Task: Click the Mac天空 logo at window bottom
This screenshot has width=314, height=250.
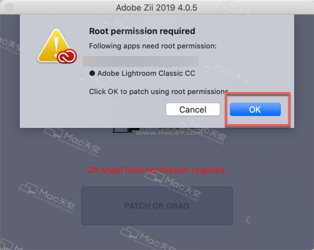Action: coord(148,239)
